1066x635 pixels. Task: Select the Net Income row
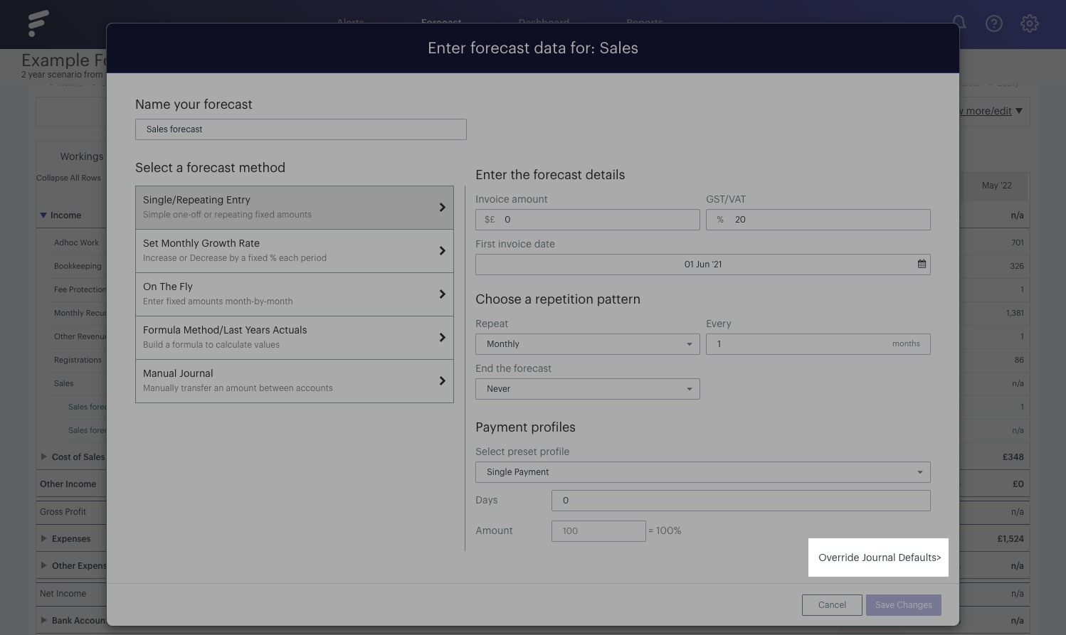click(x=63, y=594)
